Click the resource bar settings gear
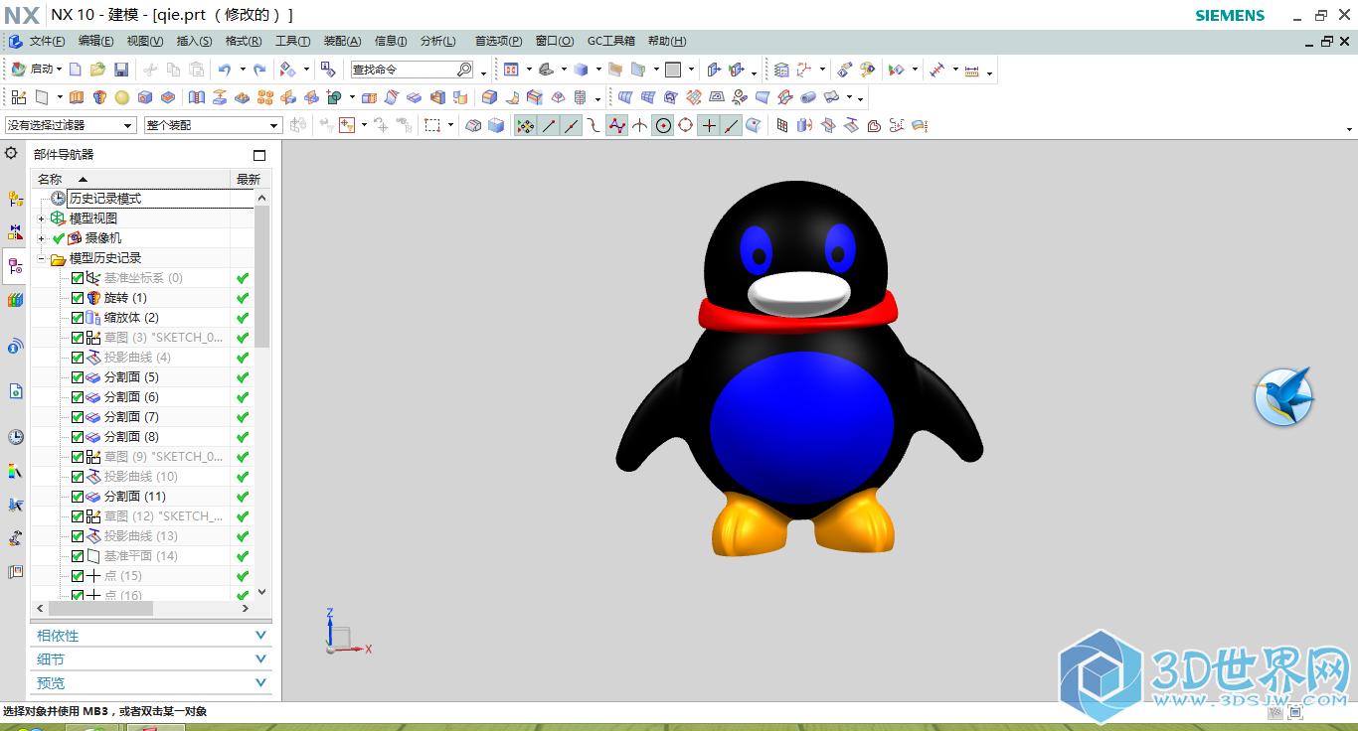Image resolution: width=1358 pixels, height=731 pixels. (x=11, y=153)
